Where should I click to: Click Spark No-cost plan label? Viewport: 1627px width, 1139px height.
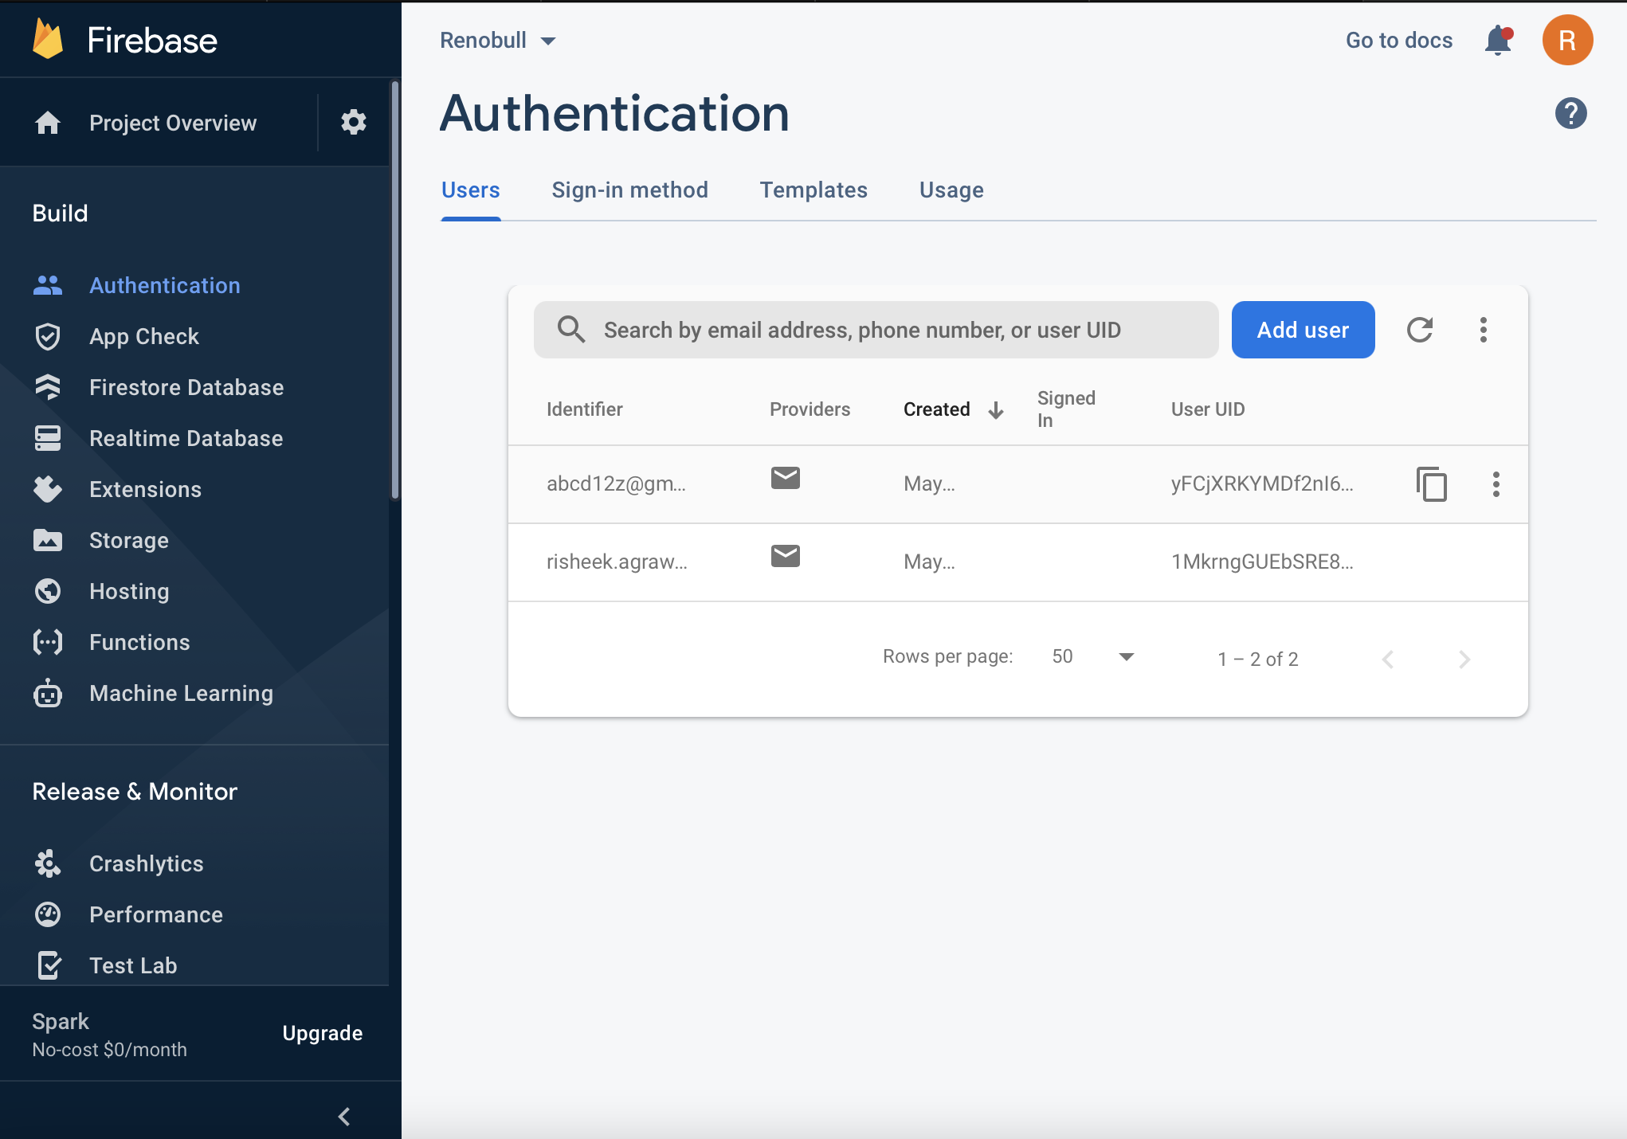click(109, 1035)
